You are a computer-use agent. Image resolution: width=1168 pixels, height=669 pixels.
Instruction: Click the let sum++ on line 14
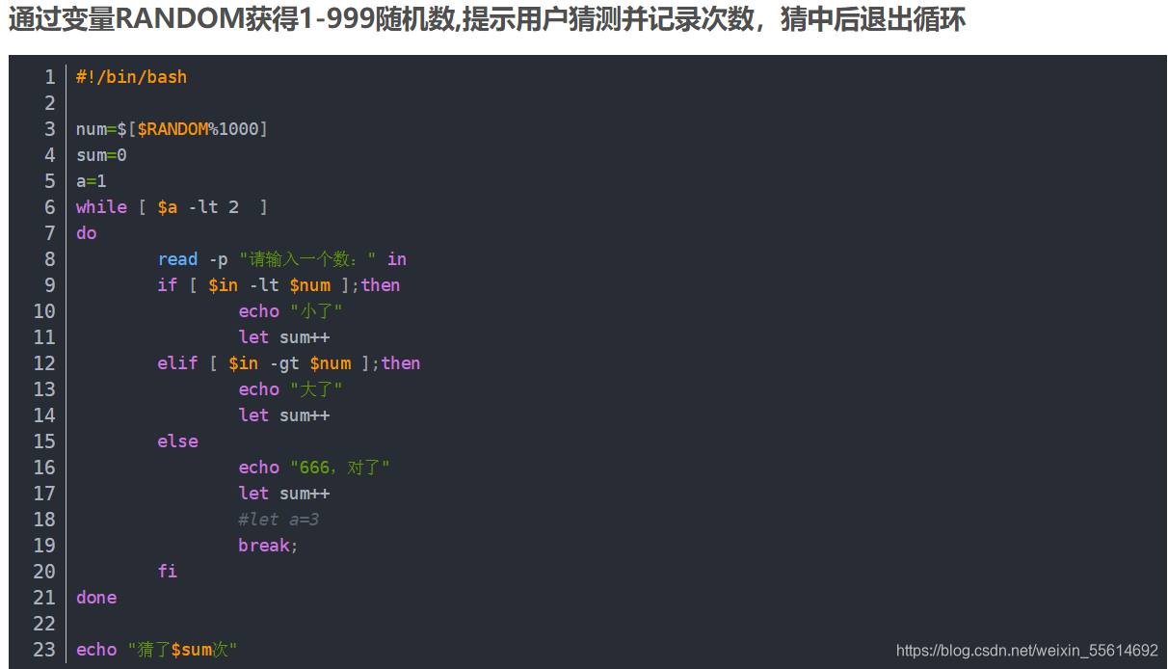tap(284, 415)
